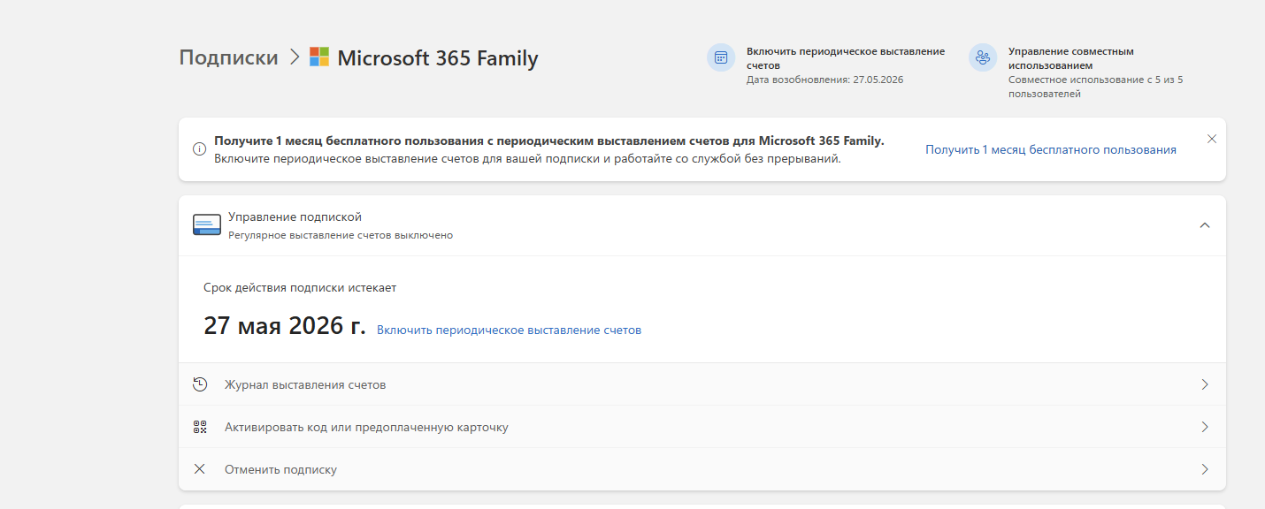Click the shared usage people icon
This screenshot has height=509, width=1265.
(983, 58)
